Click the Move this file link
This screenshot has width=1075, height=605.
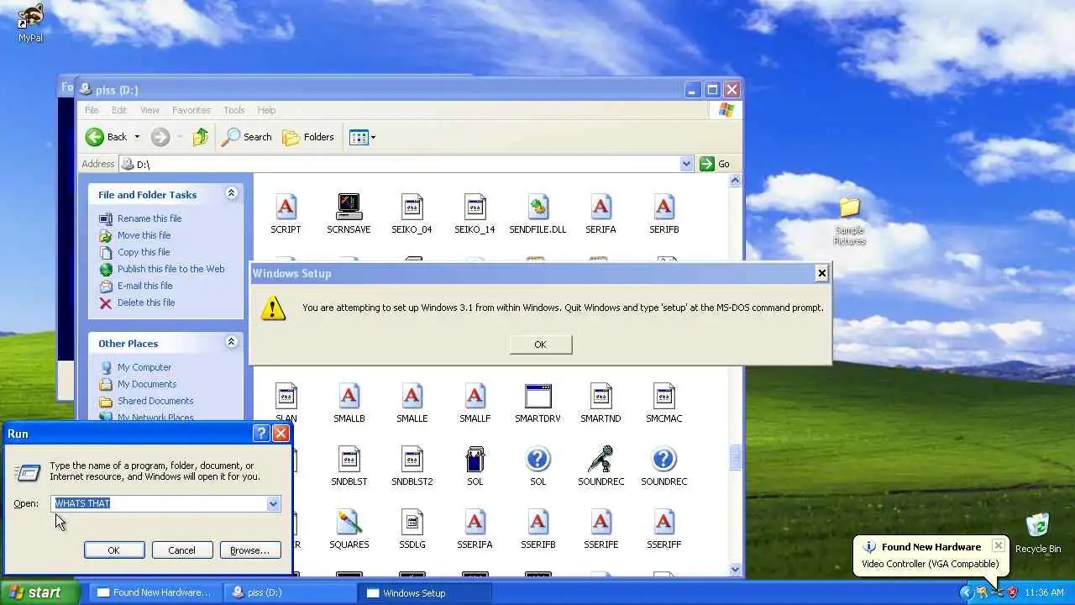click(144, 235)
